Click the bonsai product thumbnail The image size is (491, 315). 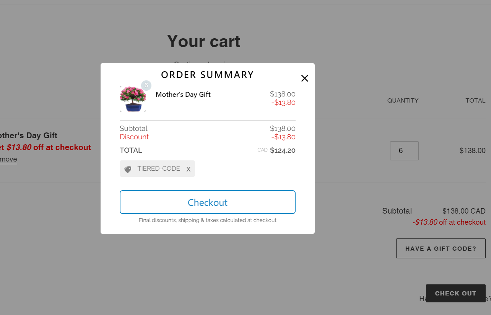tap(133, 99)
